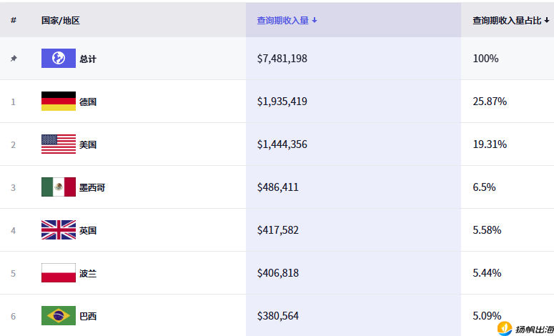Select the 墨西哥 country name

click(92, 187)
